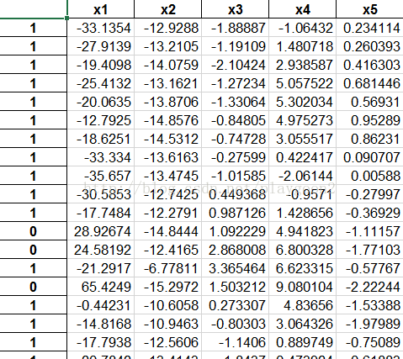This screenshot has height=359, width=403.
Task: Select the cell reading 5.057522
Action: tap(303, 83)
